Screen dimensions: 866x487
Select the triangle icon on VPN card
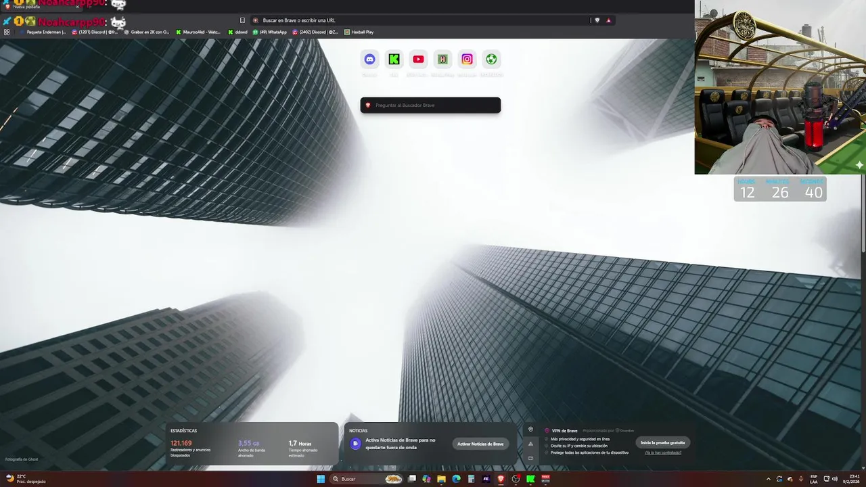point(530,444)
